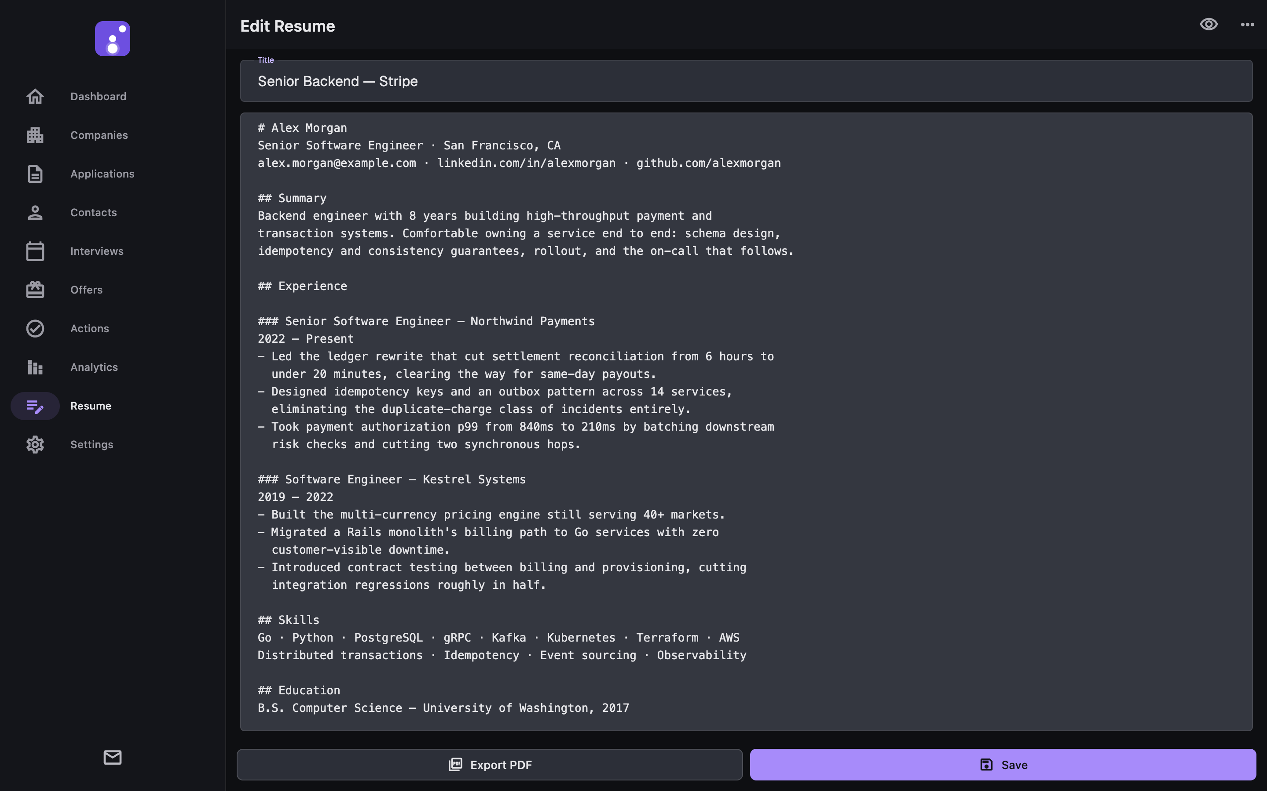Image resolution: width=1267 pixels, height=791 pixels.
Task: Click the Settings gear icon
Action: click(35, 445)
